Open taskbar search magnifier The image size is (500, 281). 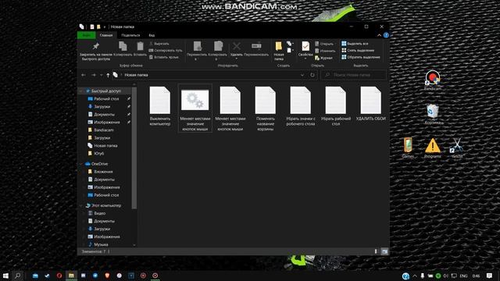(18, 276)
